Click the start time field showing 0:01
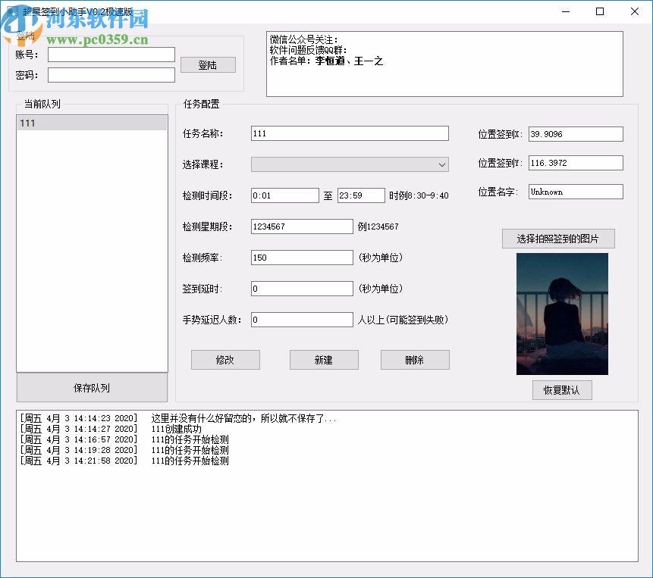This screenshot has width=653, height=578. point(284,195)
